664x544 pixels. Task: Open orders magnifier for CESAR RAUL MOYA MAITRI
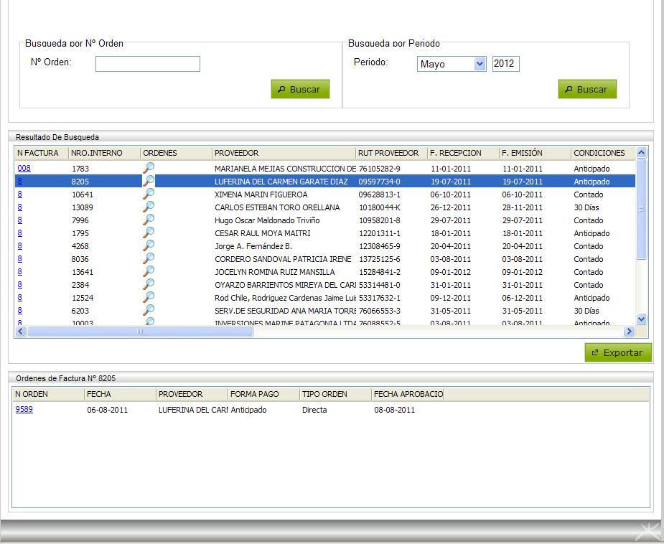click(x=149, y=233)
